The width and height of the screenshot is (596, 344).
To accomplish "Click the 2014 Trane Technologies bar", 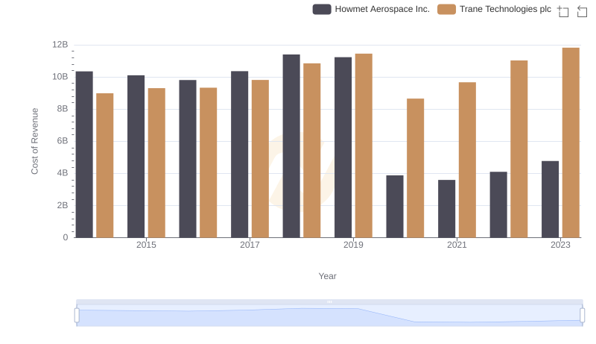I will 104,166.
